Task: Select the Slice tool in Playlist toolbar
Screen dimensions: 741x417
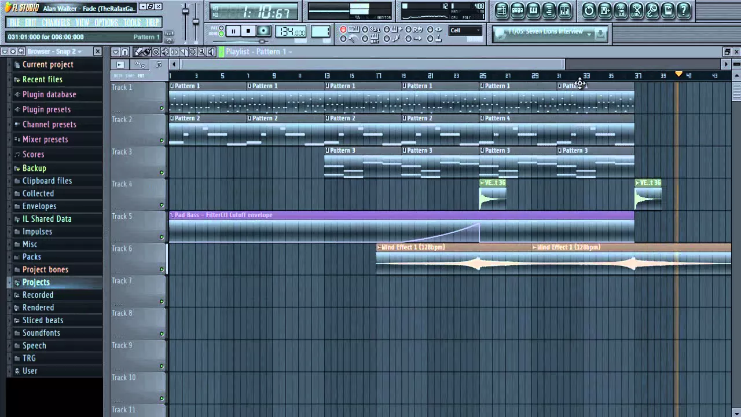Action: click(x=184, y=52)
